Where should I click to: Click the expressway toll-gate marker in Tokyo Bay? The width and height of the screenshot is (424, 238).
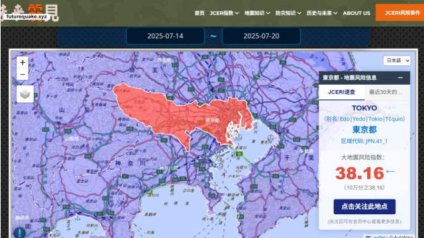(x=238, y=154)
